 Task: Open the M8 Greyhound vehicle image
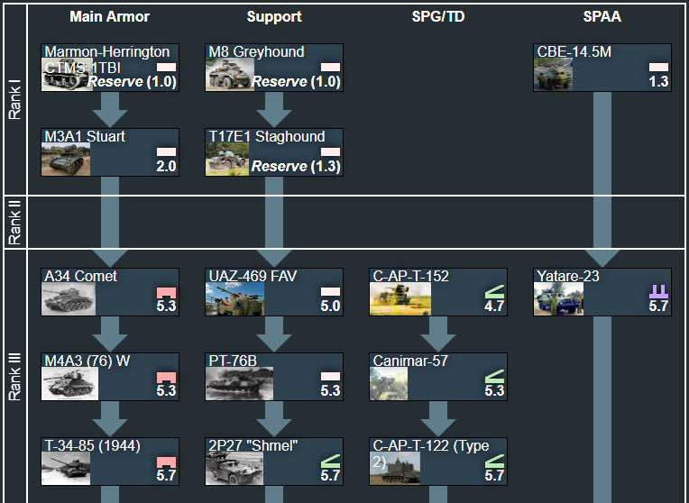coord(230,74)
